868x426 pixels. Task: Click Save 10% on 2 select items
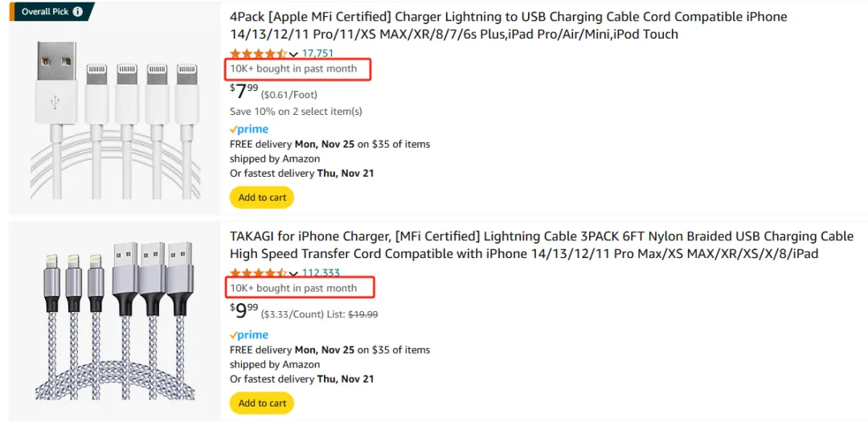click(x=296, y=112)
